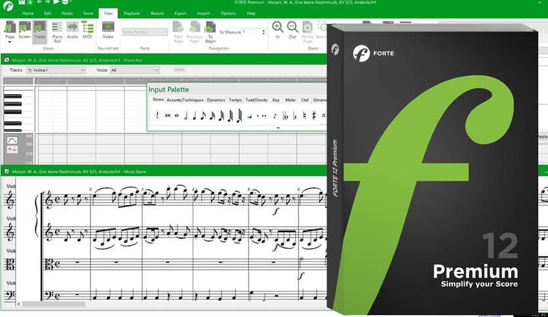
Task: Select the eighth note in Input Palette
Action: pos(203,115)
